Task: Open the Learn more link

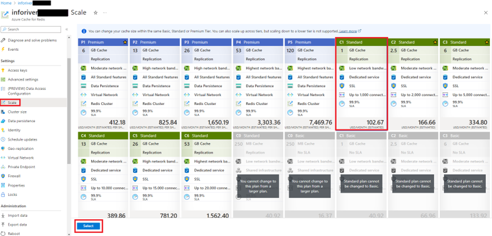Action: tap(348, 31)
